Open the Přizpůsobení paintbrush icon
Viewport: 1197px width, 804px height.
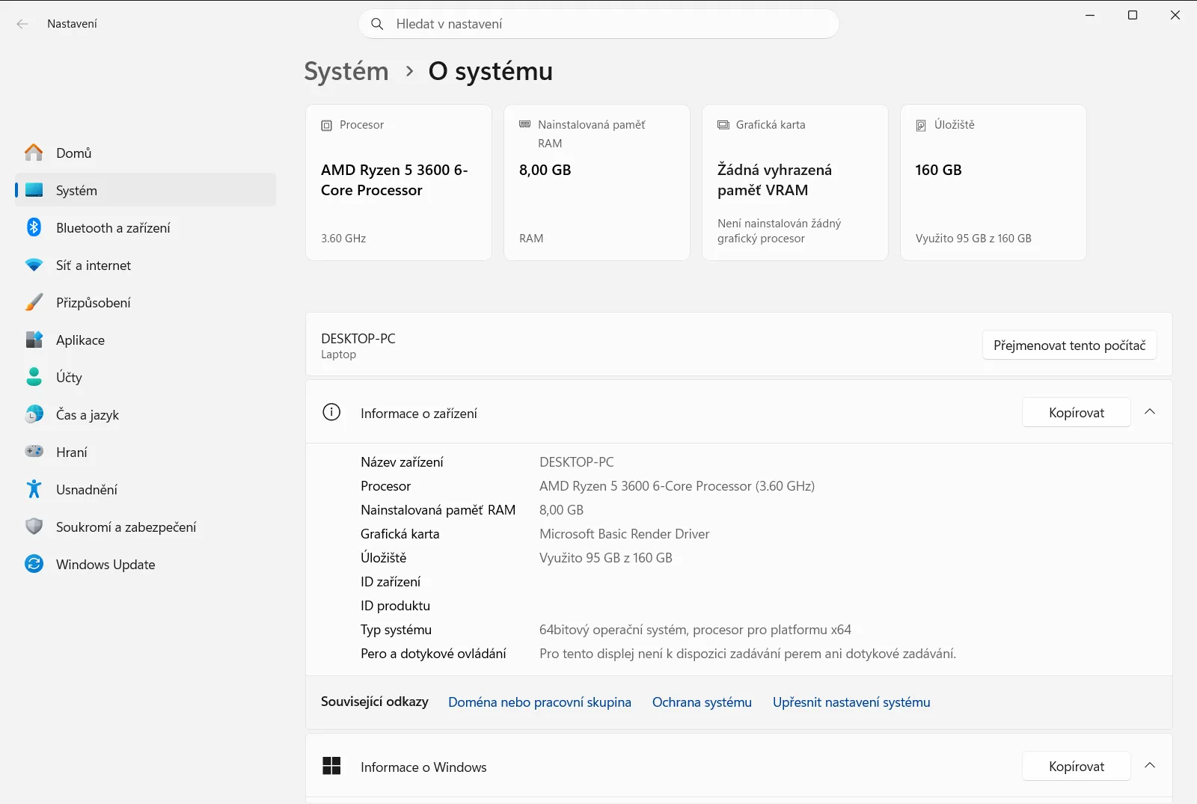[x=34, y=302]
